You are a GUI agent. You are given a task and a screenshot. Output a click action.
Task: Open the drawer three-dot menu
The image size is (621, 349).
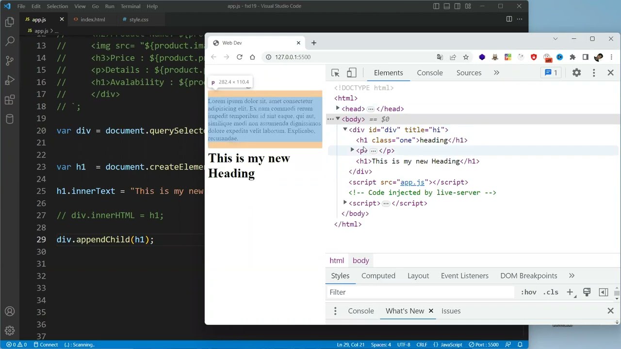pyautogui.click(x=335, y=311)
